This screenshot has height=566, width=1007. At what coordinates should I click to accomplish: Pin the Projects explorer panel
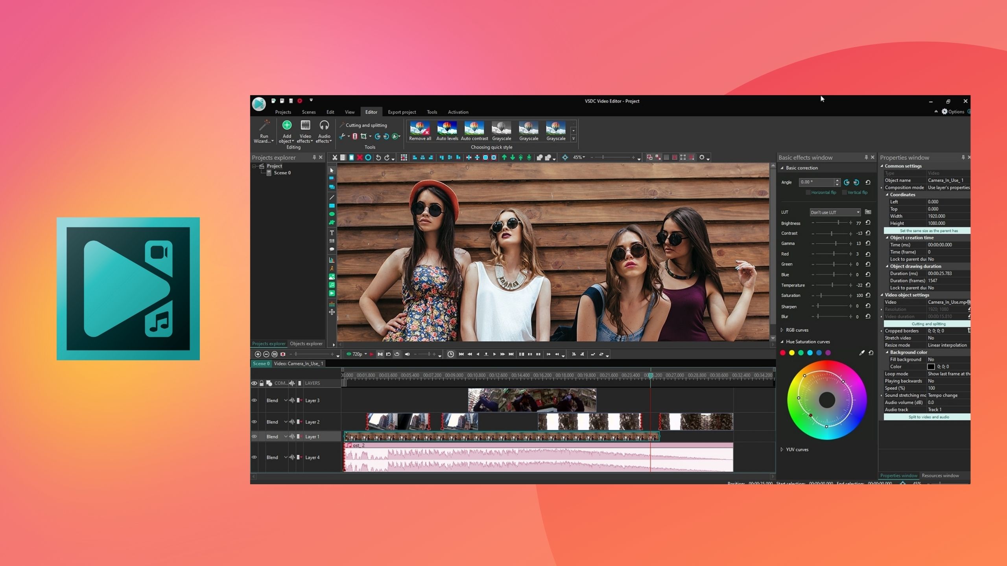(314, 157)
